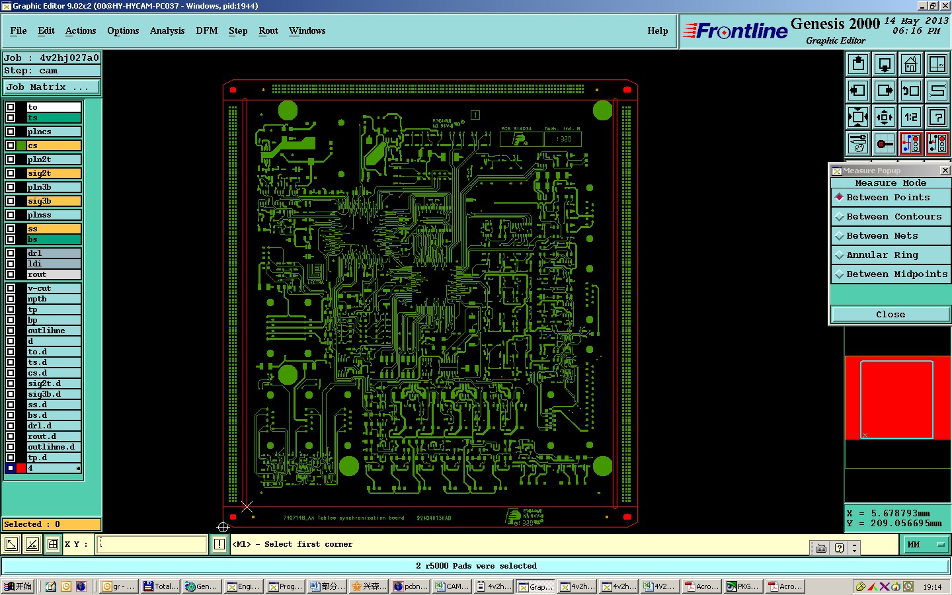Click the pan up arrow icon
952x595 pixels.
[858, 64]
